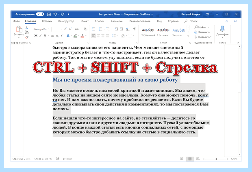
Task: Click Заменить in the editing group
Action: point(202,32)
